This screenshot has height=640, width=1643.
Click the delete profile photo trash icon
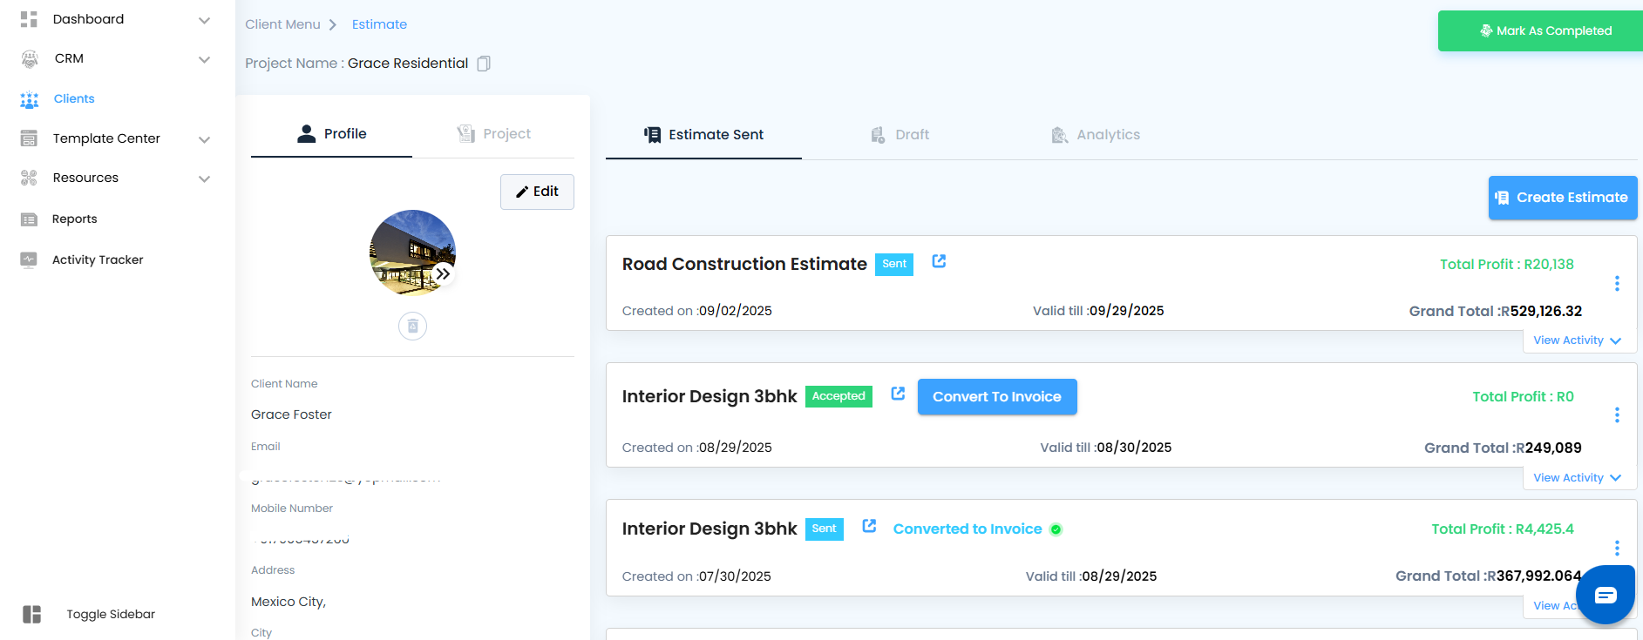coord(412,327)
